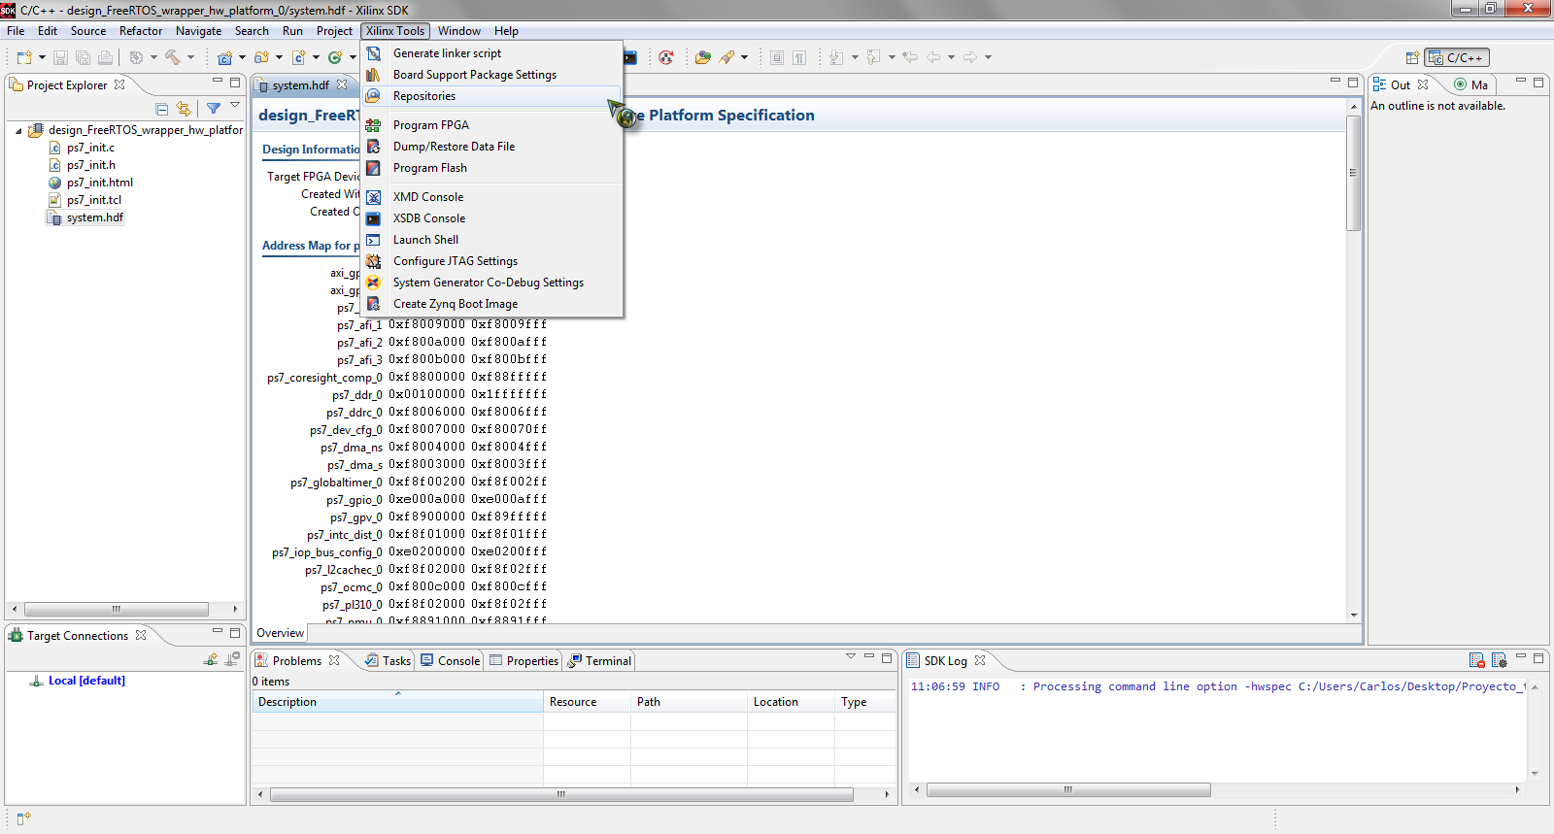This screenshot has width=1554, height=834.
Task: Switch to the Ma (Make Target) tab
Action: (1471, 84)
